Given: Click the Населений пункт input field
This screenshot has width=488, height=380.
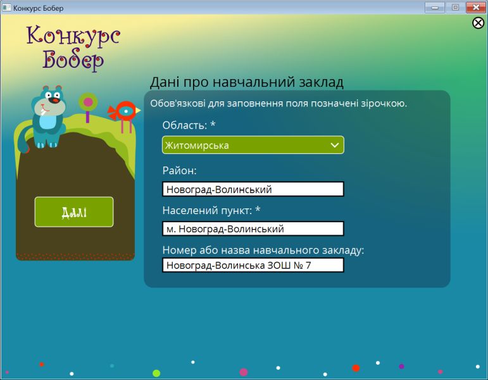Looking at the screenshot, I should tap(253, 229).
